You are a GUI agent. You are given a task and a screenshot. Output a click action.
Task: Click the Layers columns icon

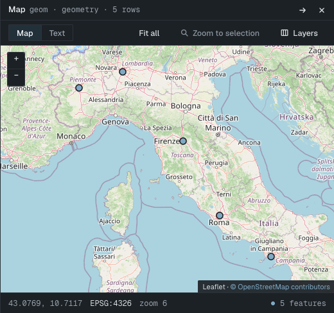[285, 33]
